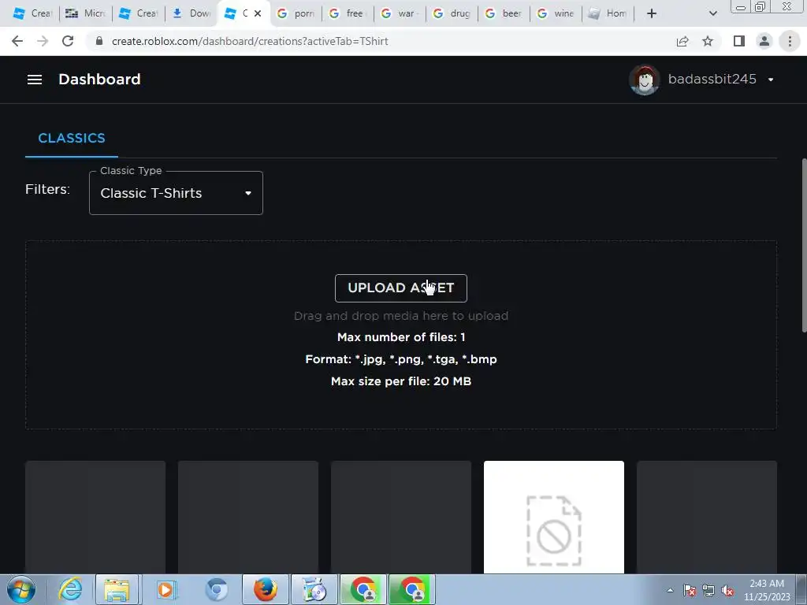This screenshot has width=807, height=605.
Task: Bookmark this page with the star icon
Action: point(708,41)
